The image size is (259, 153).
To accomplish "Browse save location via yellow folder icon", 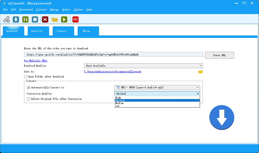I will tap(200, 72).
